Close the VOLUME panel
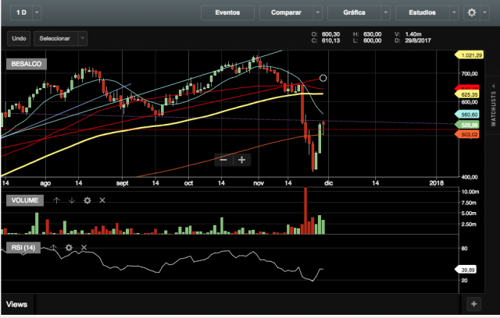The width and height of the screenshot is (500, 318). tap(102, 200)
